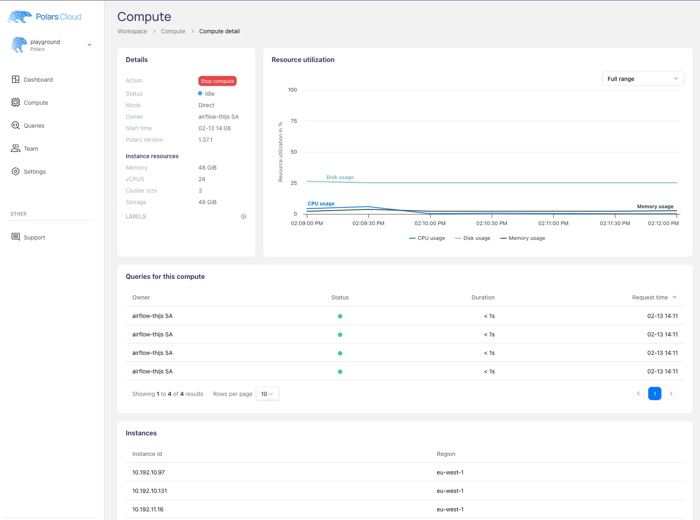The height and width of the screenshot is (520, 700).
Task: Select the Team people icon
Action: 15,148
